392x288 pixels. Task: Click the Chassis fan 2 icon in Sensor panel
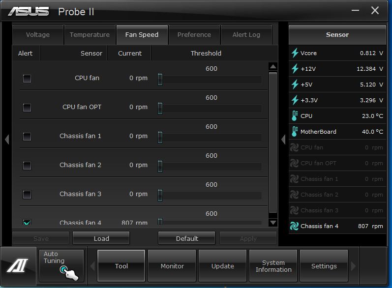(x=294, y=195)
